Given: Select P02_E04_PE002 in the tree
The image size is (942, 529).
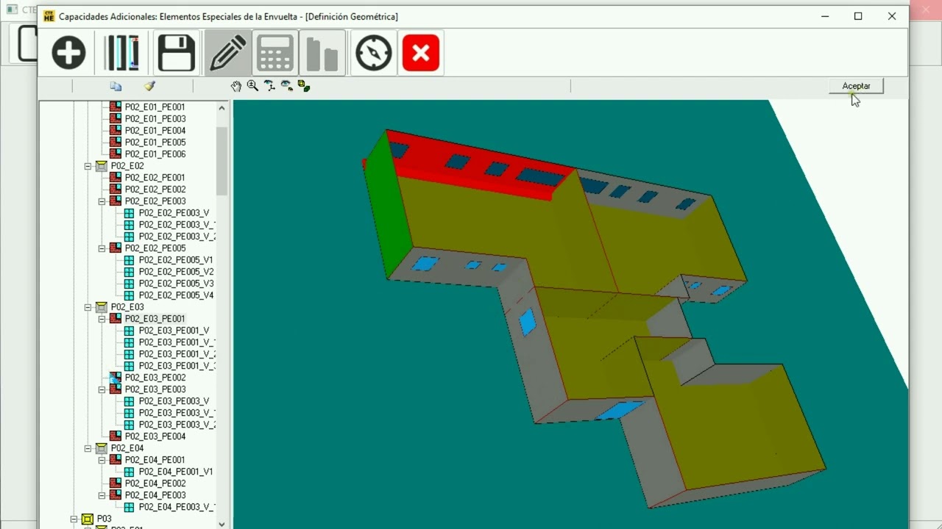Looking at the screenshot, I should point(155,483).
